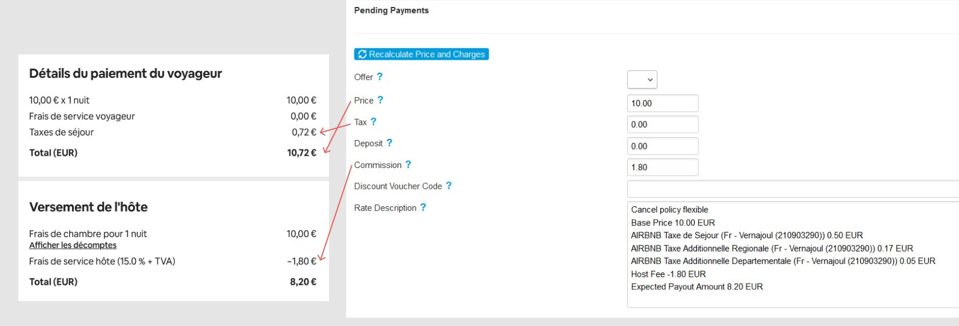Show help for the Deposit field
This screenshot has height=326, width=959.
click(x=389, y=142)
